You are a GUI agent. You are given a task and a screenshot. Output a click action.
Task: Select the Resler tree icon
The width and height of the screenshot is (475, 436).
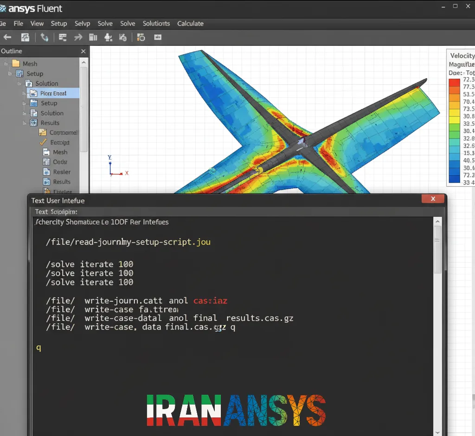(x=46, y=172)
